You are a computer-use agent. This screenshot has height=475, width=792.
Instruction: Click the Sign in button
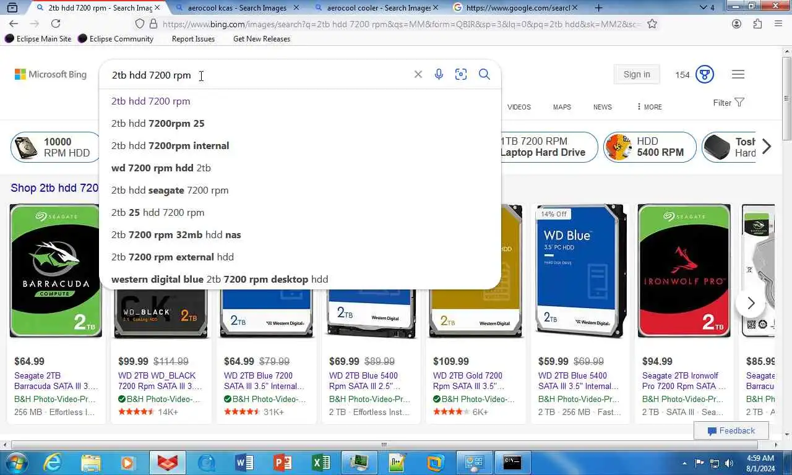(637, 74)
